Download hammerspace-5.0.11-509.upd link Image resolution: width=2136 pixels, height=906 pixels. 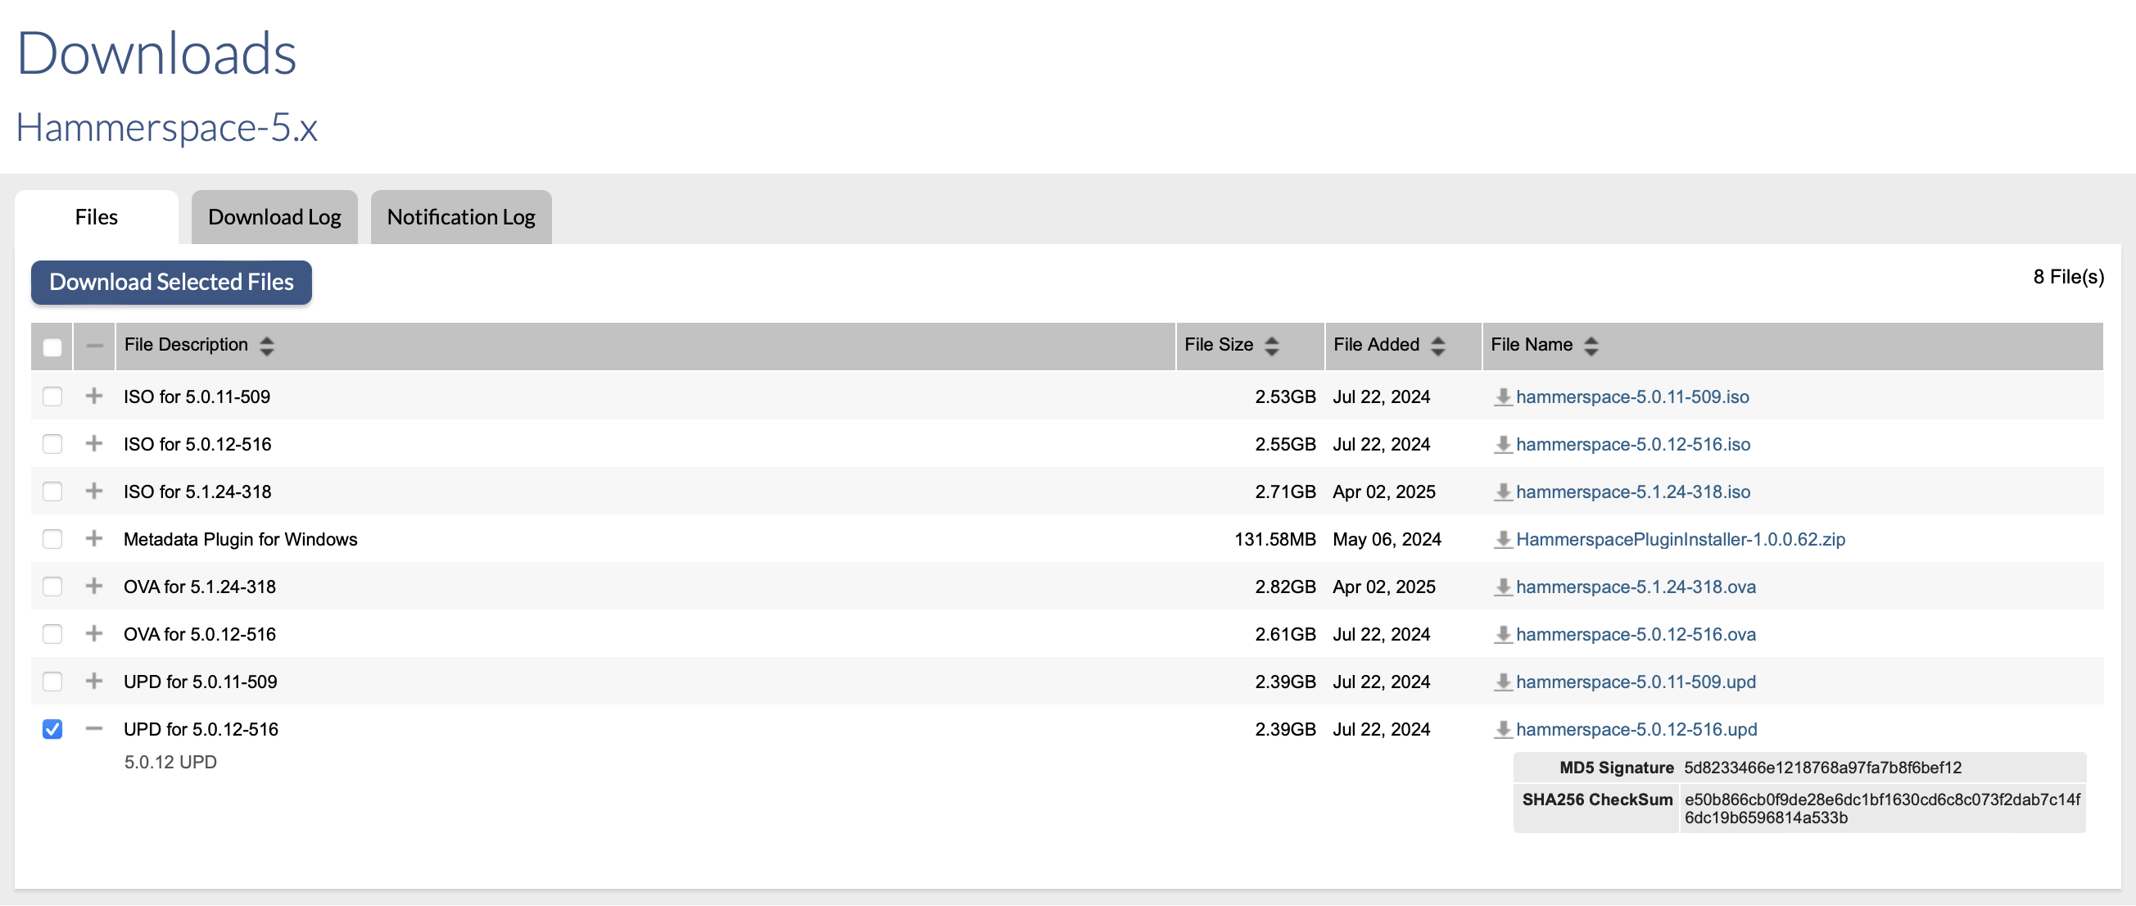pos(1635,682)
